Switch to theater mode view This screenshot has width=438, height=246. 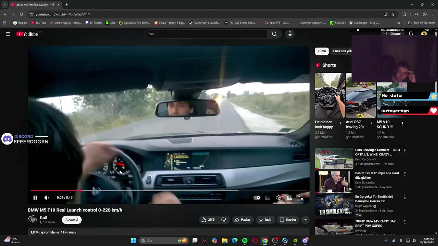pyautogui.click(x=289, y=197)
